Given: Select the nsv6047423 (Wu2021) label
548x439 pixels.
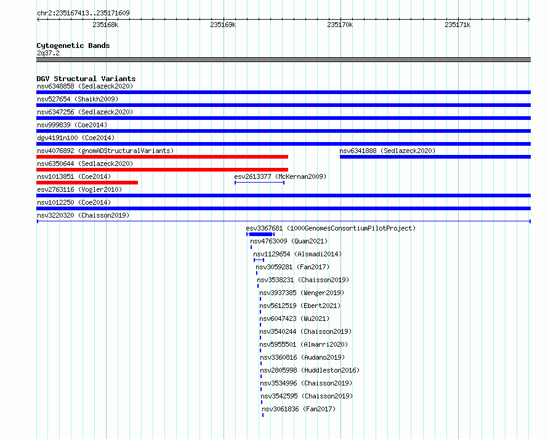Looking at the screenshot, I should pos(294,318).
